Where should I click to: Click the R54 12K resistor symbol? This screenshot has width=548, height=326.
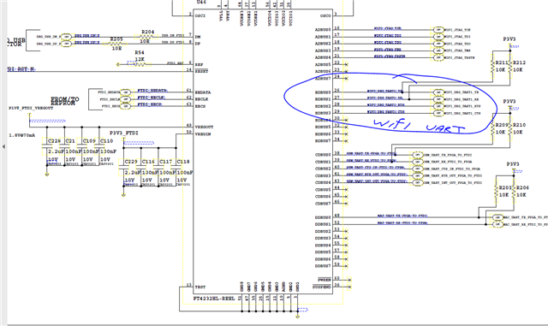click(140, 64)
